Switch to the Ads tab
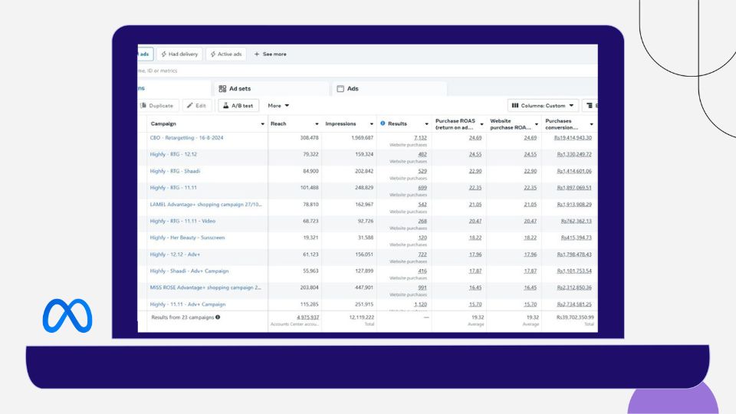Screen dimensions: 736x414 [x=353, y=89]
